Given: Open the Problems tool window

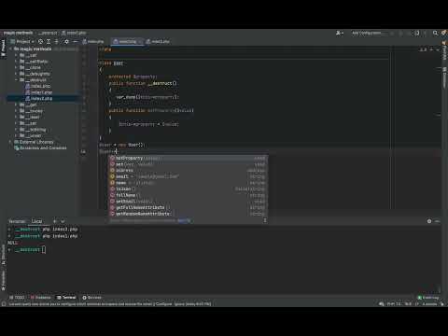Looking at the screenshot, I should tap(41, 298).
